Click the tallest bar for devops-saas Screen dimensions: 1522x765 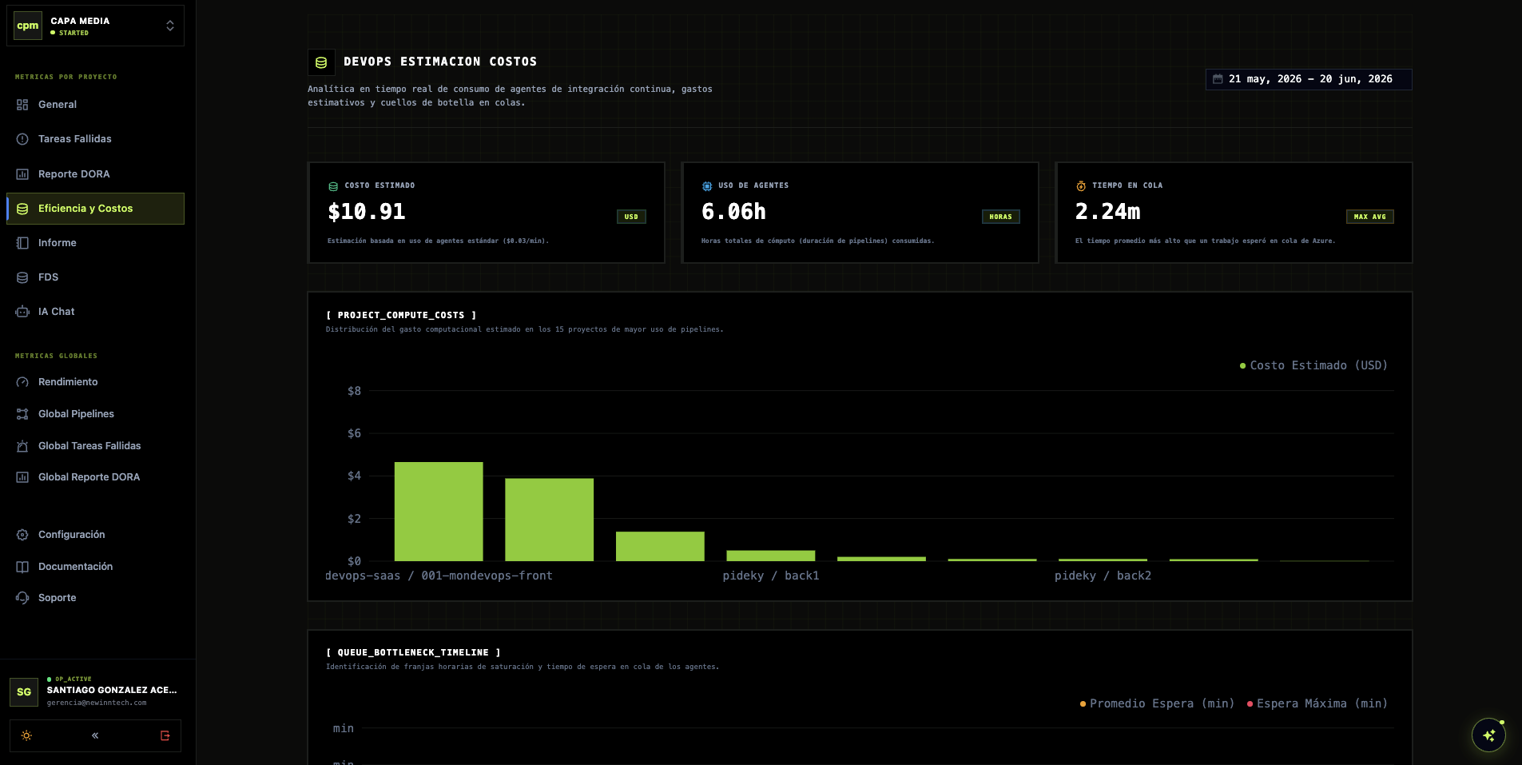(x=439, y=512)
